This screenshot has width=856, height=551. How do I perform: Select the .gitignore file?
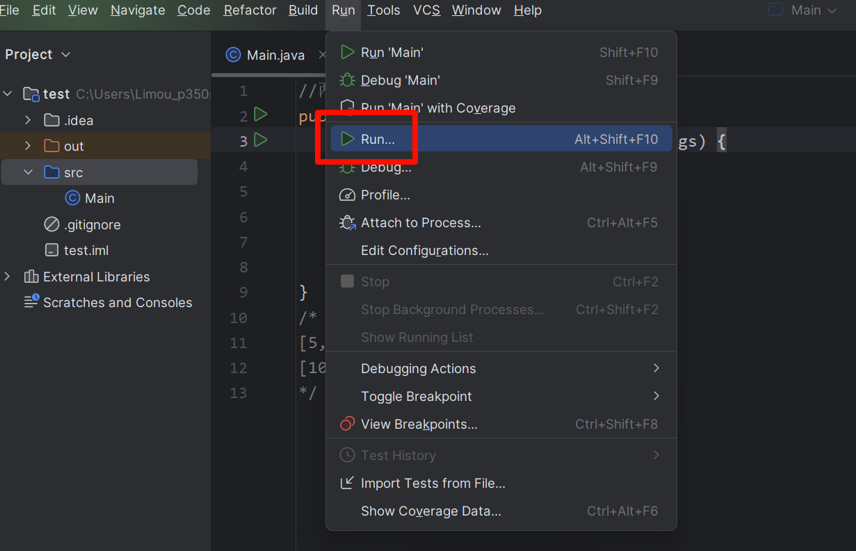coord(92,225)
